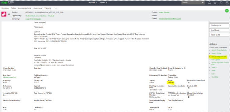Switch to Documents tab
The image size is (230, 112).
click(38, 8)
